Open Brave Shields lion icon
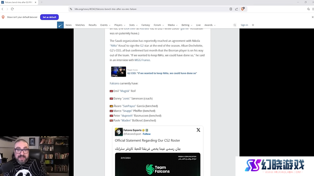 click(243, 9)
